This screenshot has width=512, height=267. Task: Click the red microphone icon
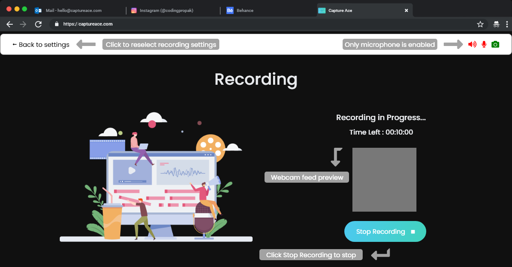click(x=484, y=44)
